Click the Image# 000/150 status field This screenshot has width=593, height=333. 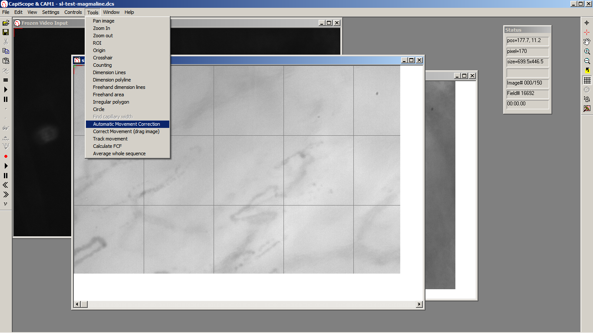(x=527, y=83)
